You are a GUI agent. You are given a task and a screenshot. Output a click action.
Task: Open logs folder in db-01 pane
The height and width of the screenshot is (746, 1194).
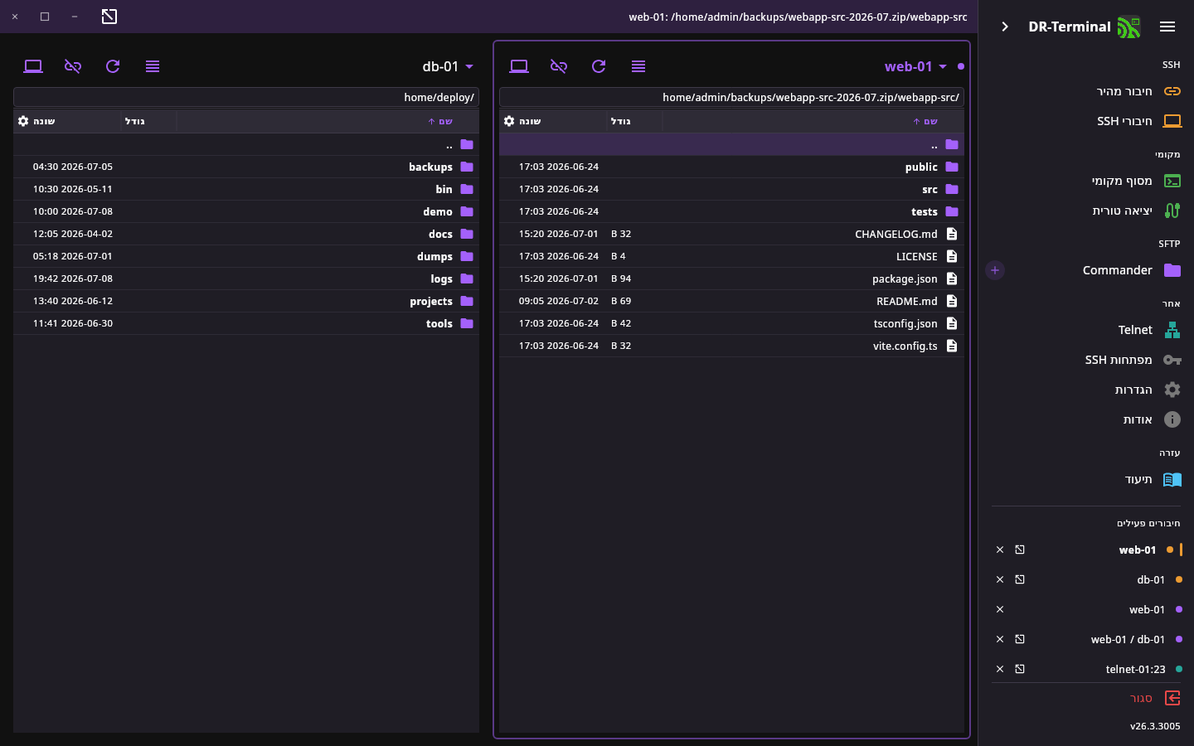[246, 279]
